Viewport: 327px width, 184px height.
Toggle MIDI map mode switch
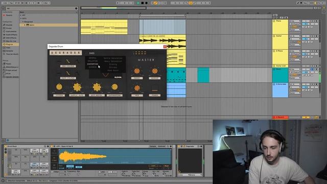[312, 3]
